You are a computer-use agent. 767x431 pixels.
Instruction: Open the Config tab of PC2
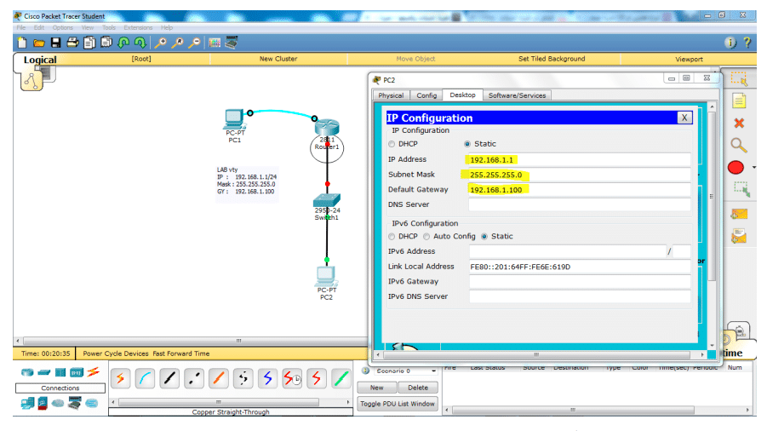tap(426, 95)
